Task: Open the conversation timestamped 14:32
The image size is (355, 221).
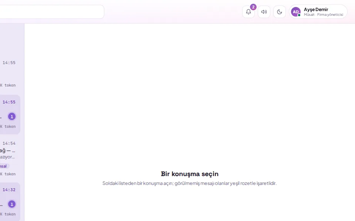Action: tap(10, 201)
